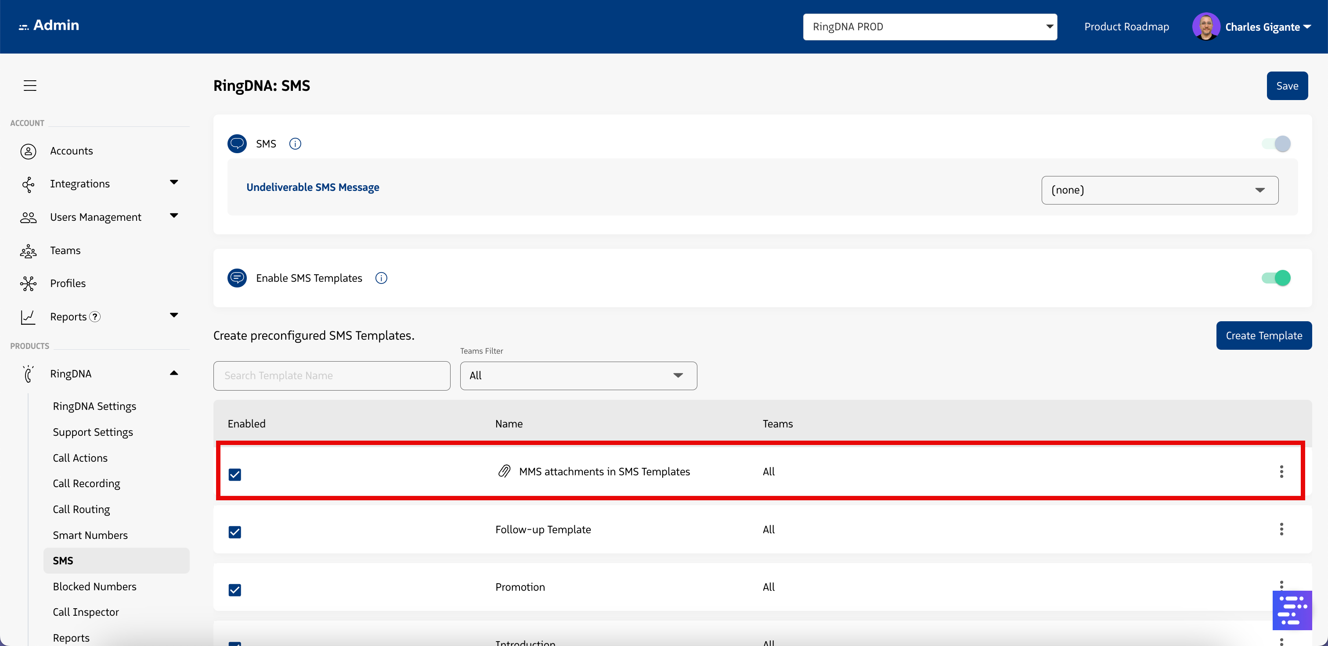The height and width of the screenshot is (646, 1328).
Task: Click the Create Template button
Action: (x=1263, y=335)
